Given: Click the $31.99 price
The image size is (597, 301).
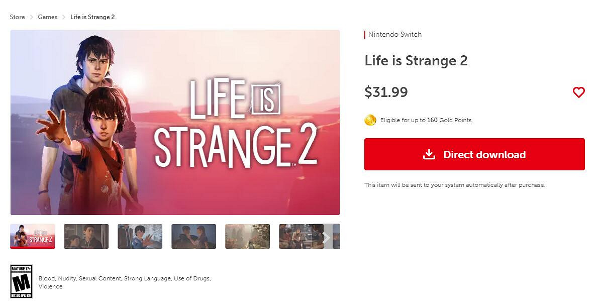Looking at the screenshot, I should tap(386, 92).
